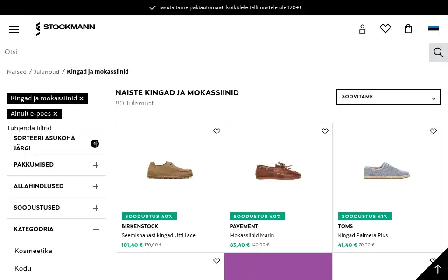Click the 101,40 € price
The height and width of the screenshot is (280, 448).
(x=132, y=245)
